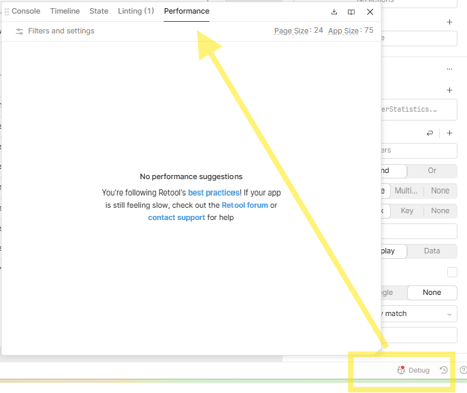Follow the best practices link

coord(214,193)
